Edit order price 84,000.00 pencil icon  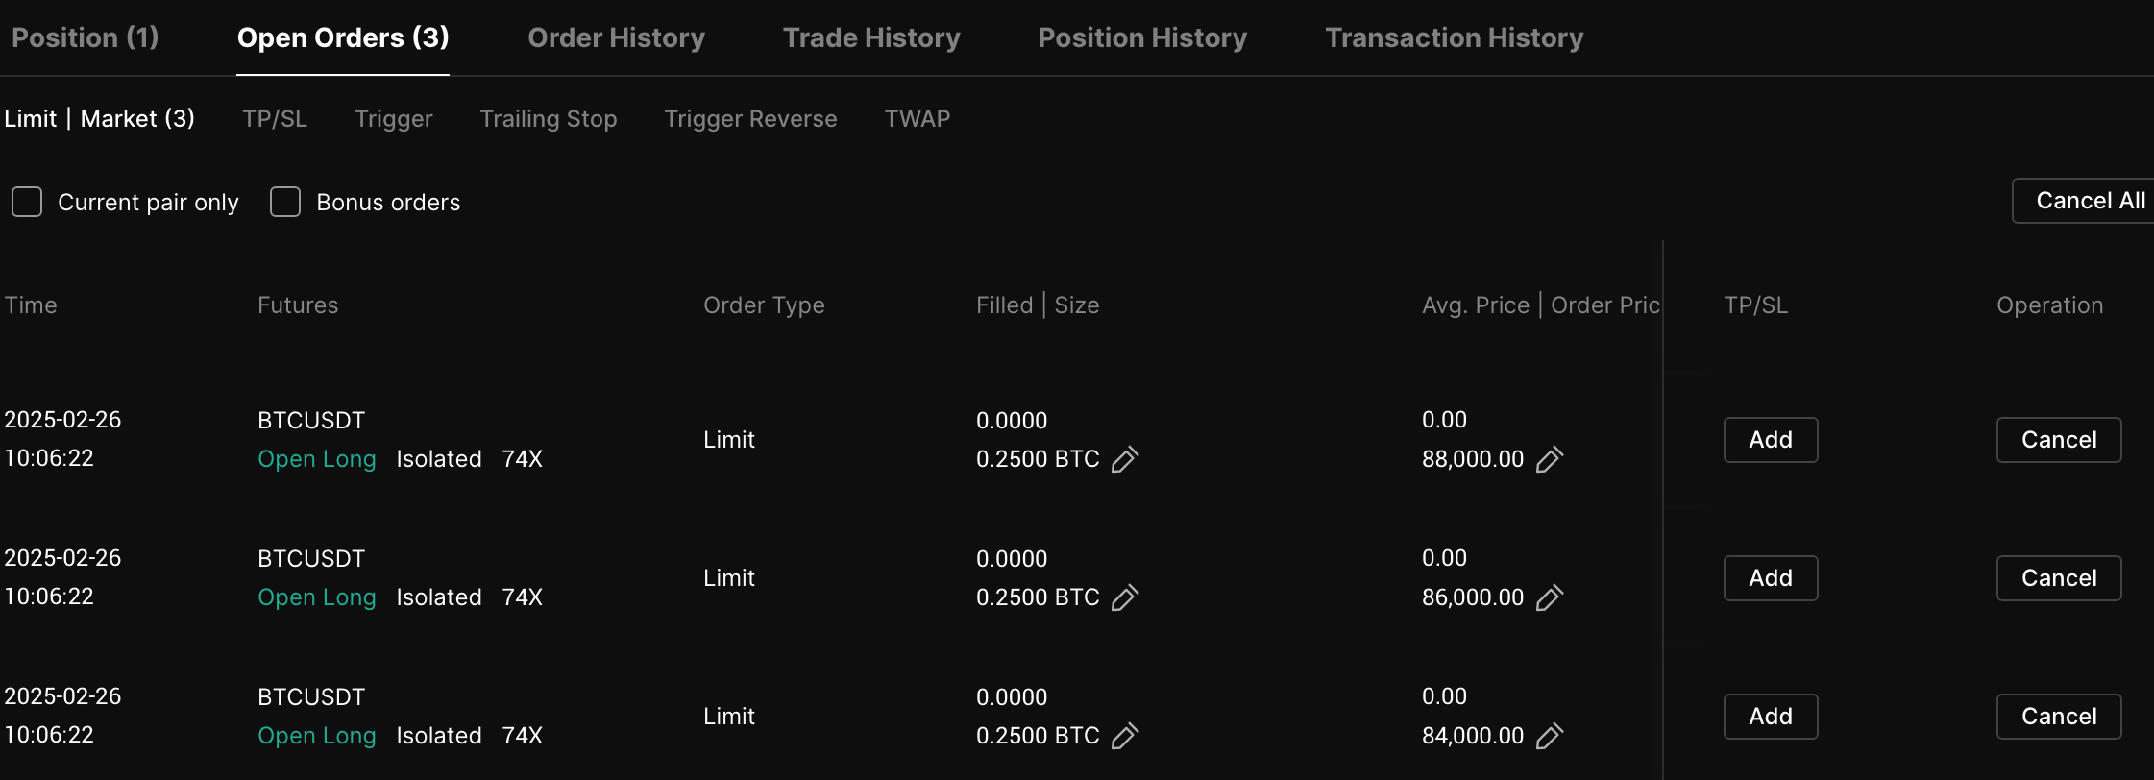point(1550,736)
